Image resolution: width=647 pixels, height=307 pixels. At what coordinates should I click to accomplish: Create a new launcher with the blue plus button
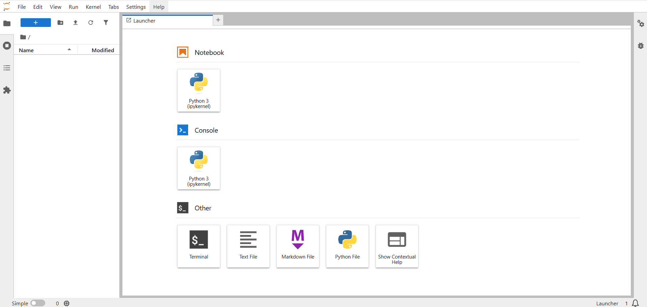pos(35,23)
